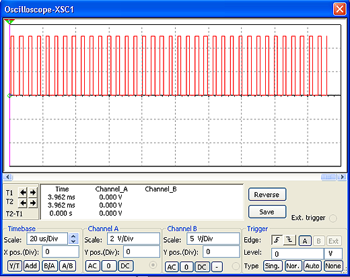Toggle Channel B radio indicator
The height and width of the screenshot is (277, 350).
236,266
